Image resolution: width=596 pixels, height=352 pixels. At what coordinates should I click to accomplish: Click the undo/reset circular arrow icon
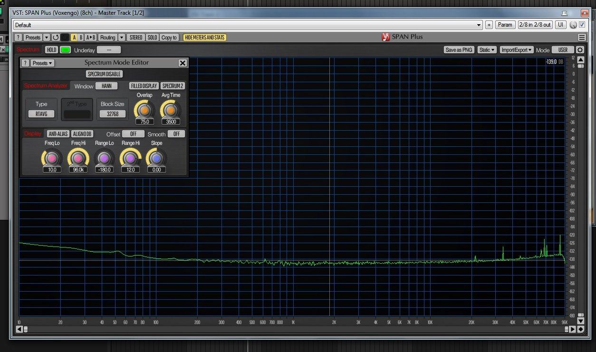tap(56, 37)
